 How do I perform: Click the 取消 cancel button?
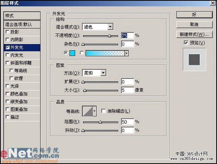195,25
